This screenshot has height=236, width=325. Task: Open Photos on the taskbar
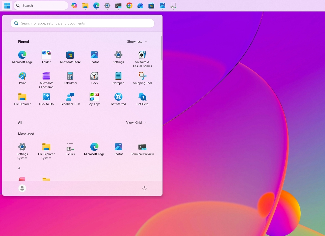pyautogui.click(x=162, y=5)
